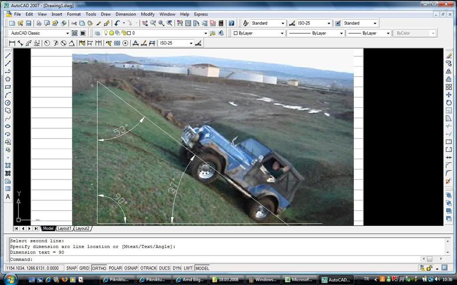The height and width of the screenshot is (285, 457).
Task: Click the Save icon in the standard toolbar
Action: pos(29,23)
